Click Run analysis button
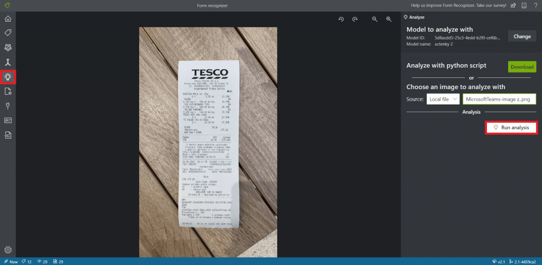The height and width of the screenshot is (265, 542). [x=511, y=128]
